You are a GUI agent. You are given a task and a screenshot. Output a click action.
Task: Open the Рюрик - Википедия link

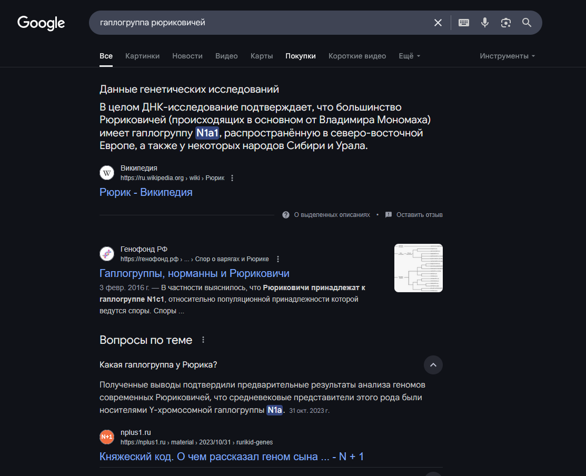[146, 192]
